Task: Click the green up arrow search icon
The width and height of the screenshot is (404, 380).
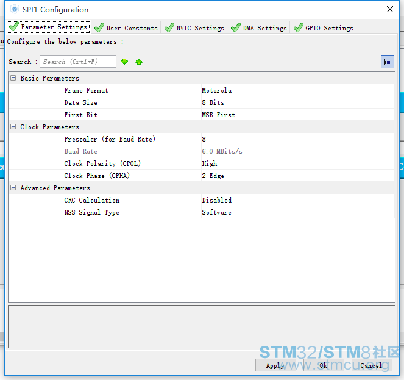Action: (139, 62)
